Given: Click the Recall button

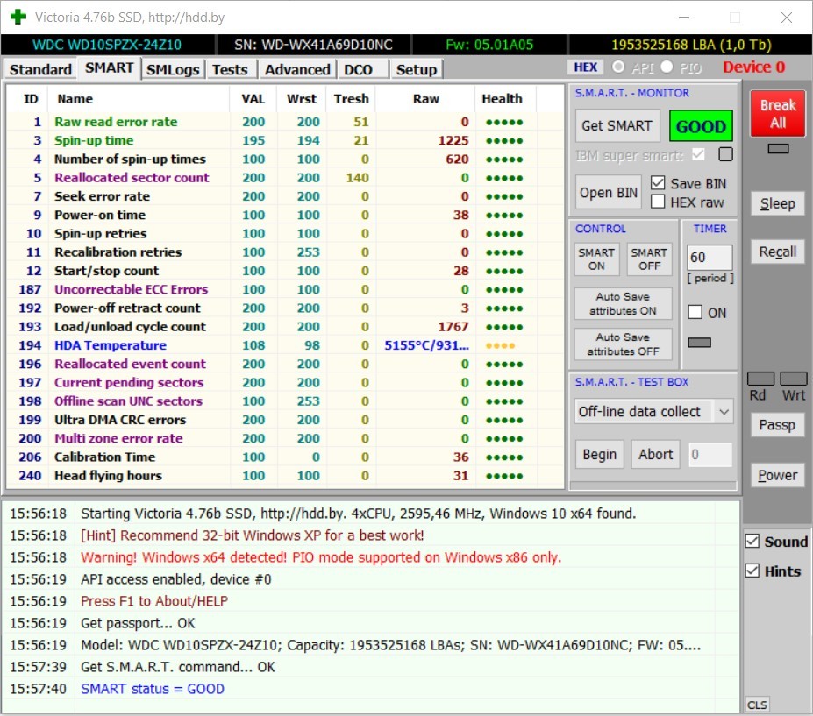Looking at the screenshot, I should 778,252.
